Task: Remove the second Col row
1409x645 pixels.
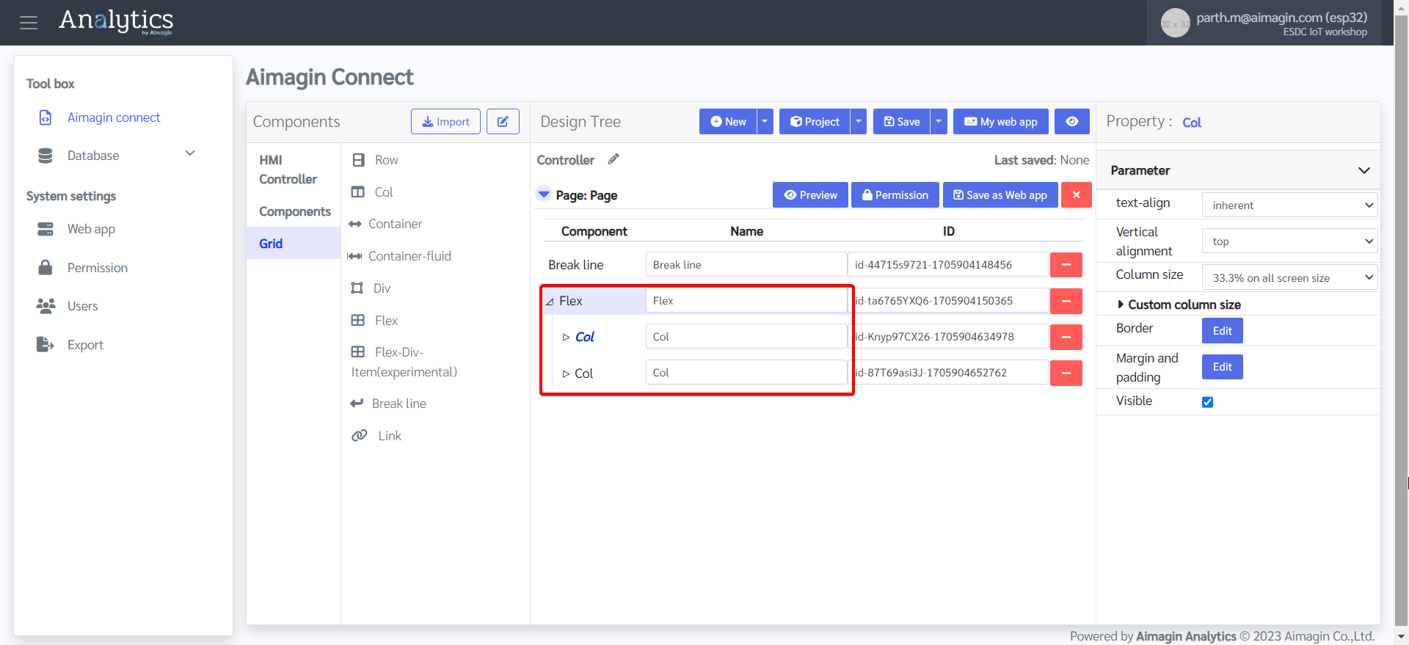Action: pyautogui.click(x=1066, y=373)
